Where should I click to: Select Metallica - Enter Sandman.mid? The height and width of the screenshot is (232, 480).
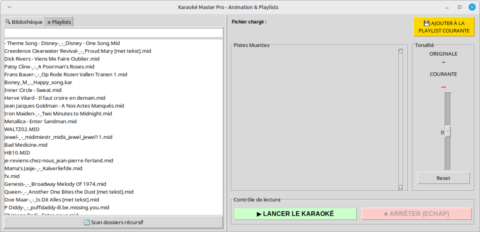(40, 121)
